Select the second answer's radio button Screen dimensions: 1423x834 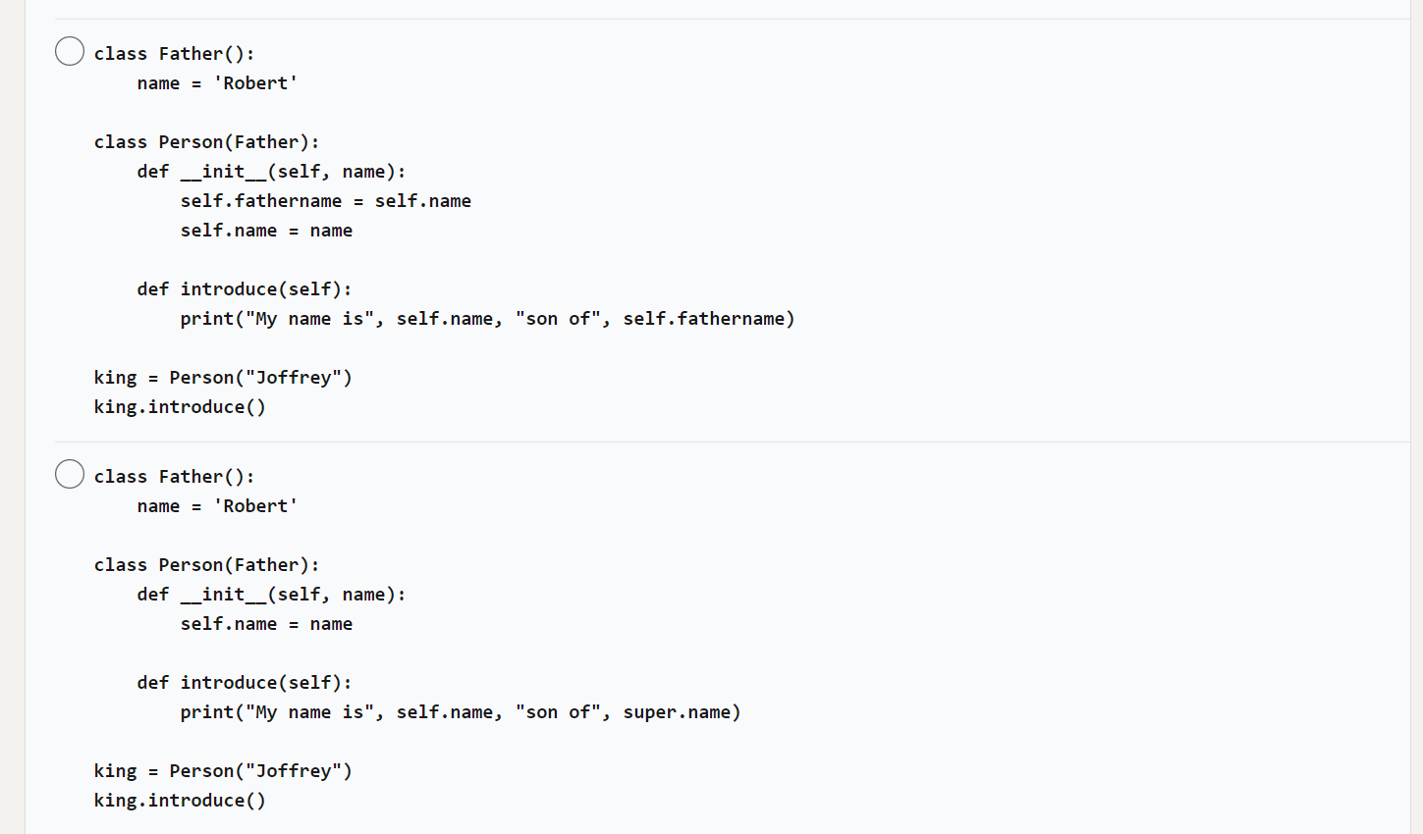coord(69,473)
